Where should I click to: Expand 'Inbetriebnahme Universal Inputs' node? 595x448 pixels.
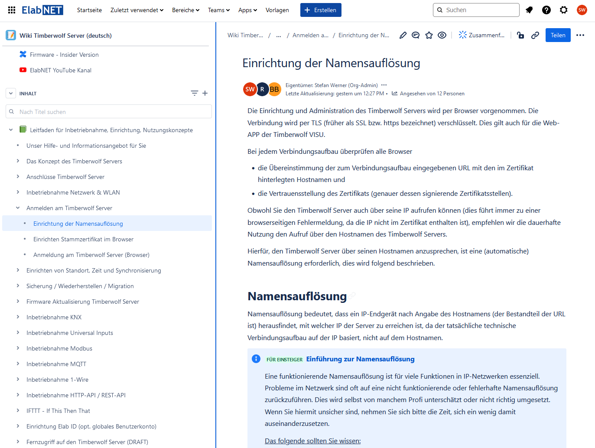click(x=18, y=332)
